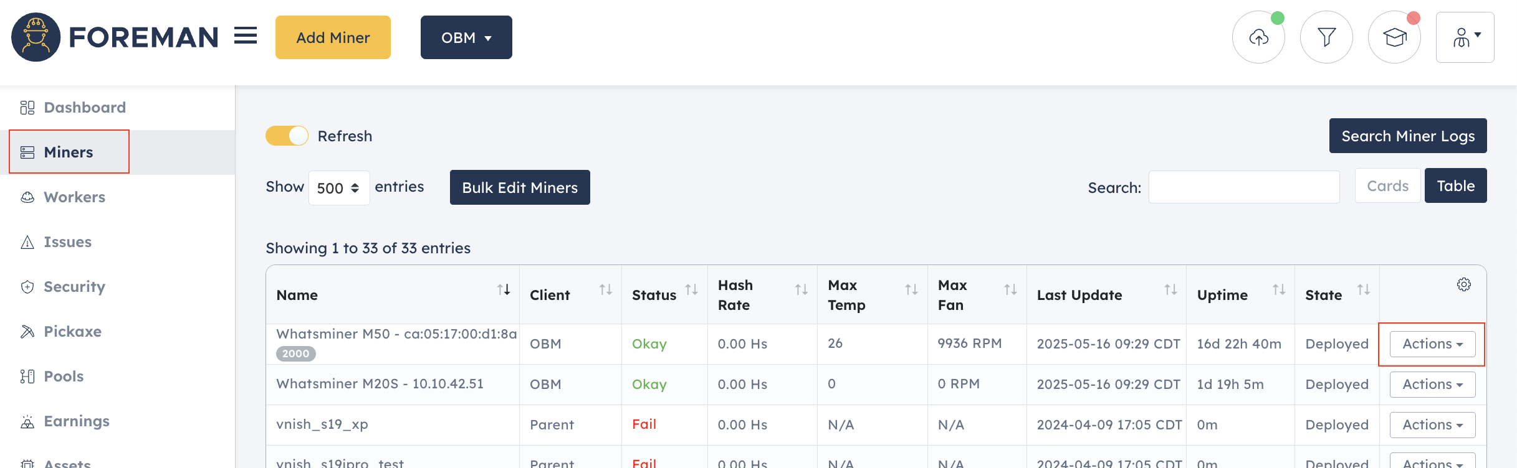
Task: Click the 9936 RPM fan value
Action: click(970, 344)
